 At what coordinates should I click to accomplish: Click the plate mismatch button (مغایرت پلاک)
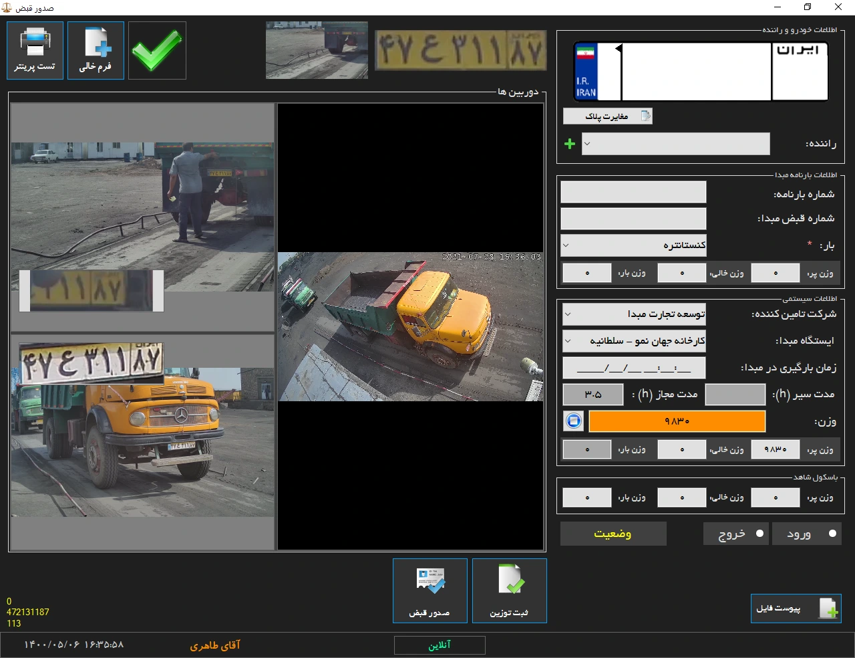point(608,116)
